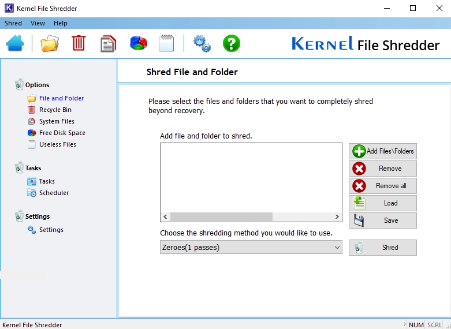
Task: Click the Remove all button
Action: [x=382, y=185]
